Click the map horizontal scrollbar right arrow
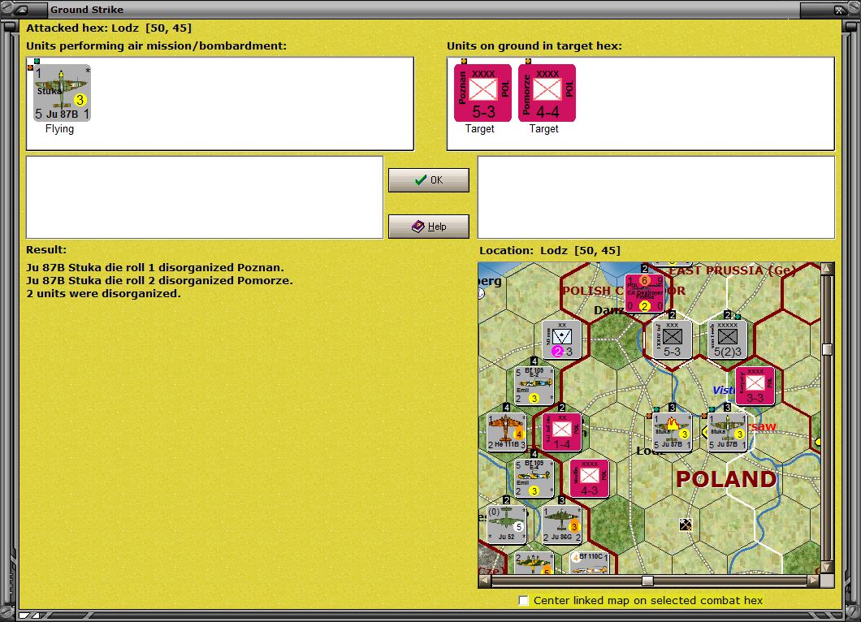The image size is (861, 622). coord(814,581)
